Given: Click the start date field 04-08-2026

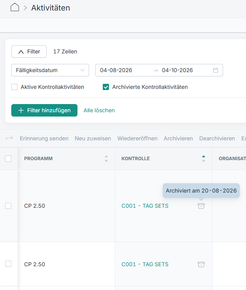Looking at the screenshot, I should pyautogui.click(x=116, y=70).
